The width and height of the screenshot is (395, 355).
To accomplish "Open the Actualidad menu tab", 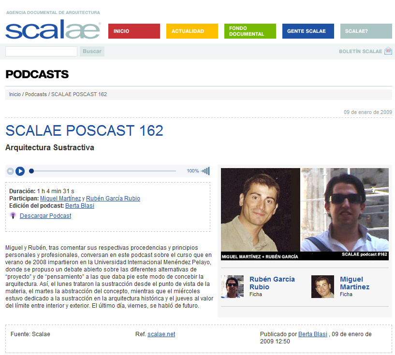I will tap(192, 31).
